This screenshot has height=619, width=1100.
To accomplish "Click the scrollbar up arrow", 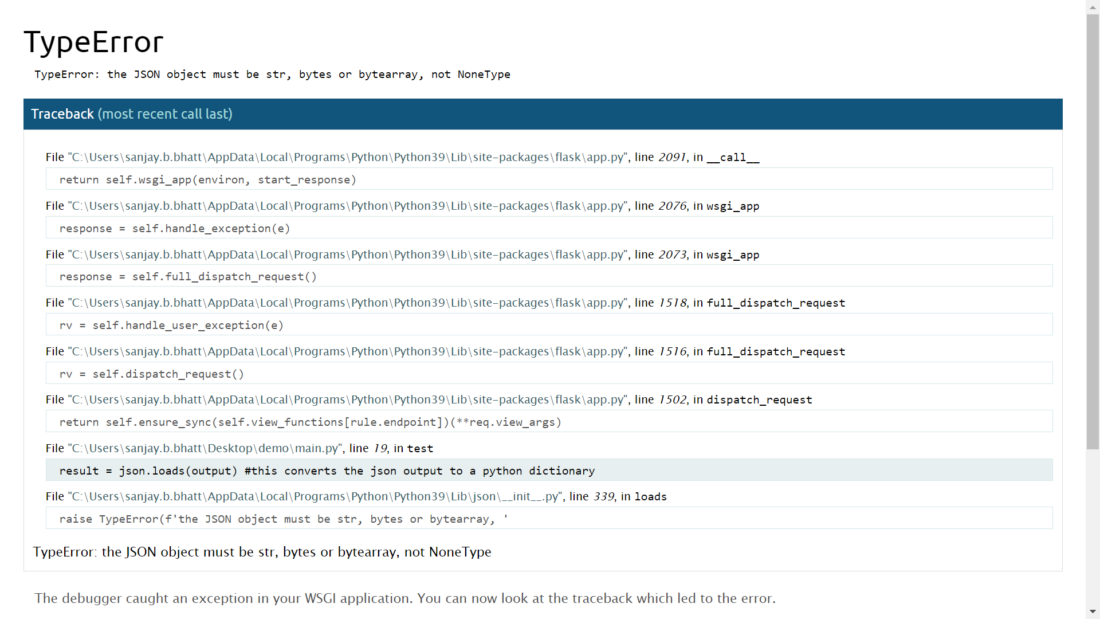I will tap(1093, 7).
